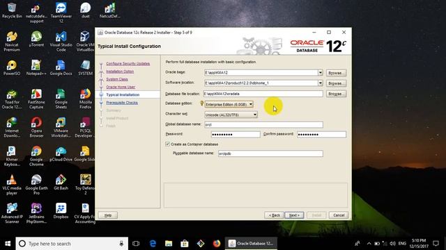Open Navicat Premium desktop icon
The height and width of the screenshot is (250, 446).
[x=12, y=42]
